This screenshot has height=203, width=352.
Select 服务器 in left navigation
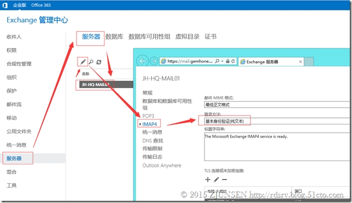14,158
